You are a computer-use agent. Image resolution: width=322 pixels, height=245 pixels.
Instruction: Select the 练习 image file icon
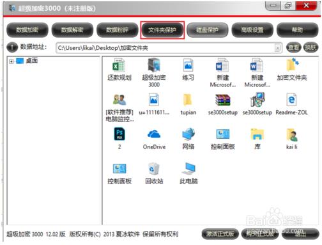click(x=188, y=65)
